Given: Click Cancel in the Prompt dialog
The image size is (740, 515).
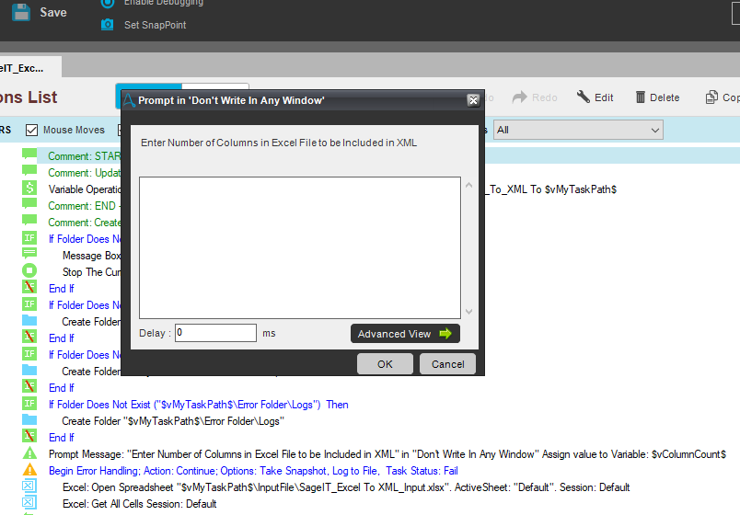Looking at the screenshot, I should coord(447,364).
